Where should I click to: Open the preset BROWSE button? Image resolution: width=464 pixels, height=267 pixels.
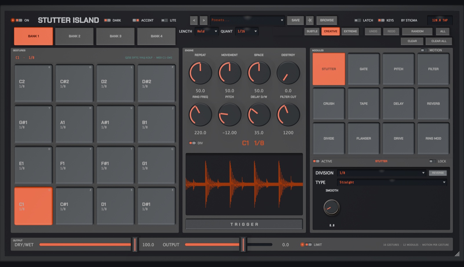[x=327, y=20]
